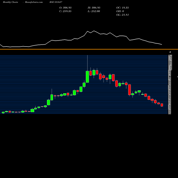Click the last red candlestick on right
This screenshot has width=178, height=178.
click(x=162, y=105)
